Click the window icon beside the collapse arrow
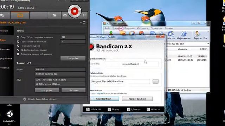225x126 pixels. click(x=84, y=22)
